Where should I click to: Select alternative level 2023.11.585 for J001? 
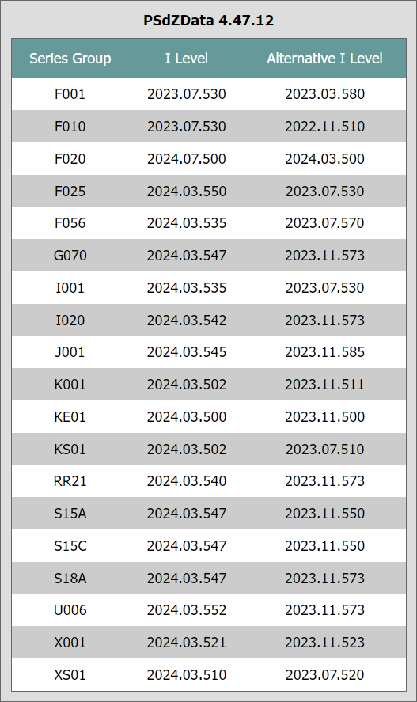point(325,352)
